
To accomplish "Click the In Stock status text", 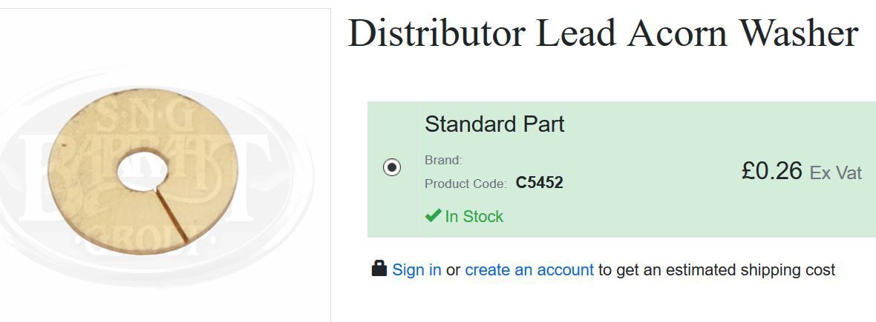I will (x=474, y=216).
